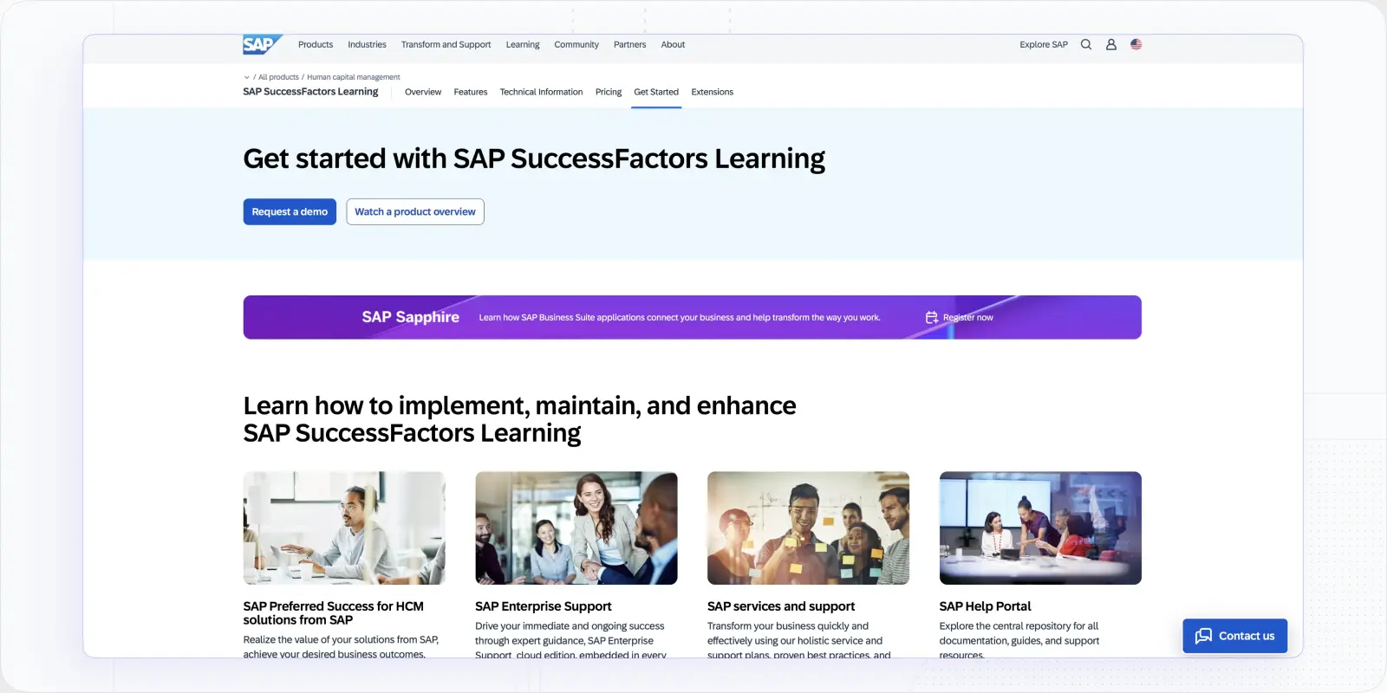The height and width of the screenshot is (693, 1387).
Task: Open the Community menu item
Action: [x=576, y=44]
